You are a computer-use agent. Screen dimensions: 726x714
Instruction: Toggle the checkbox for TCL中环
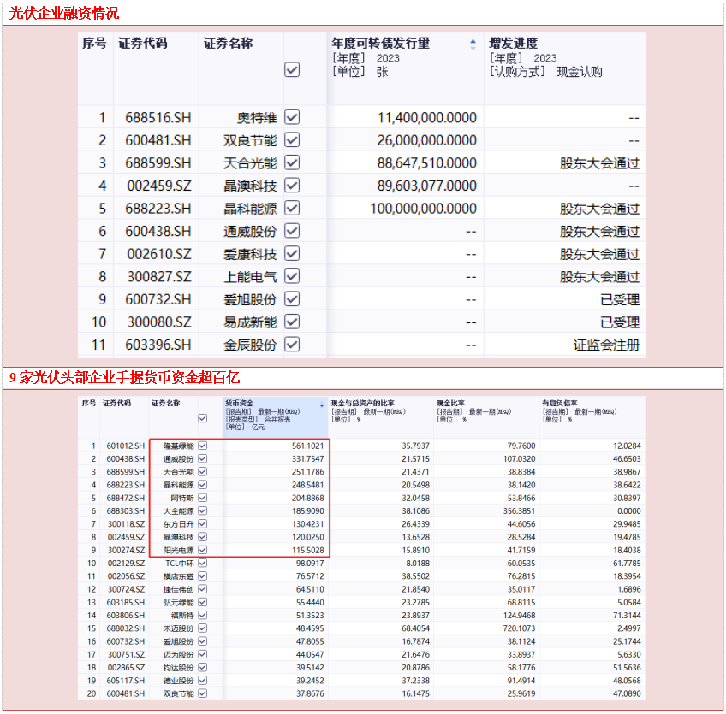click(202, 563)
